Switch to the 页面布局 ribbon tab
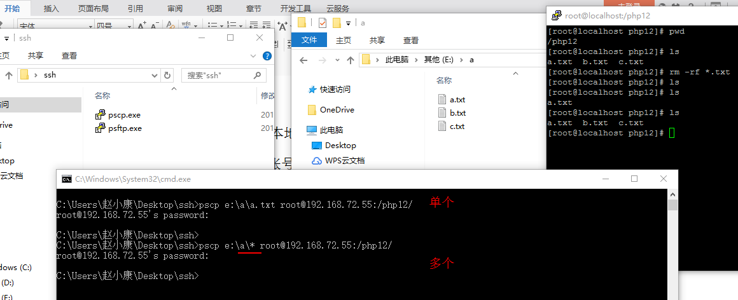The image size is (738, 300). coord(93,8)
